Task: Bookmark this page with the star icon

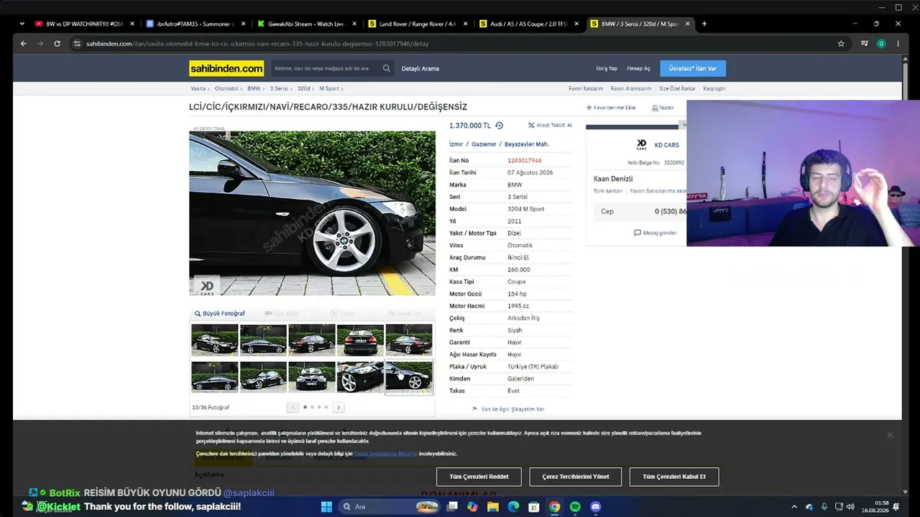Action: [x=841, y=44]
